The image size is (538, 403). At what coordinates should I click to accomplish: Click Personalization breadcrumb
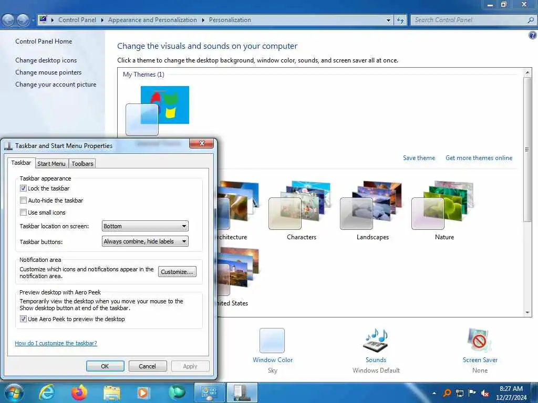pyautogui.click(x=230, y=20)
